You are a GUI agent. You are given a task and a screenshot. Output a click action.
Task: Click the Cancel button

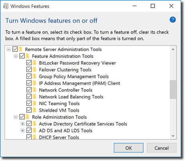pos(161,148)
